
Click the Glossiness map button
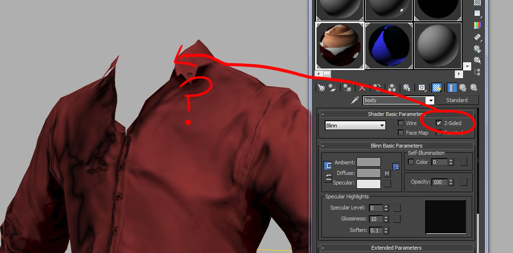pos(397,219)
